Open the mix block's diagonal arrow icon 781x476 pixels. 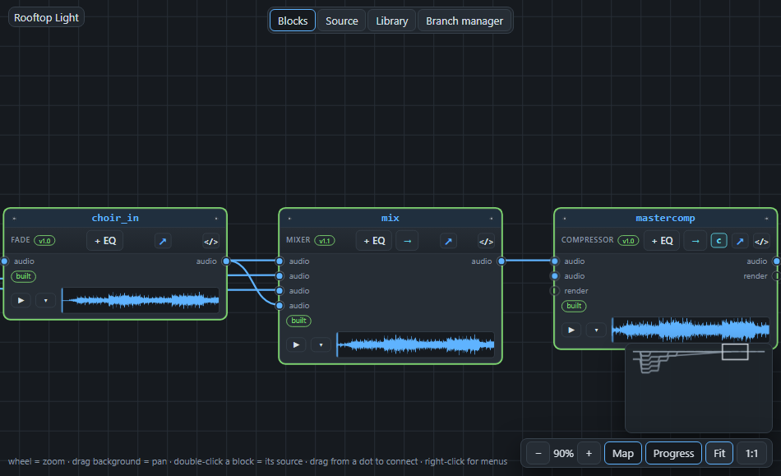pos(448,241)
